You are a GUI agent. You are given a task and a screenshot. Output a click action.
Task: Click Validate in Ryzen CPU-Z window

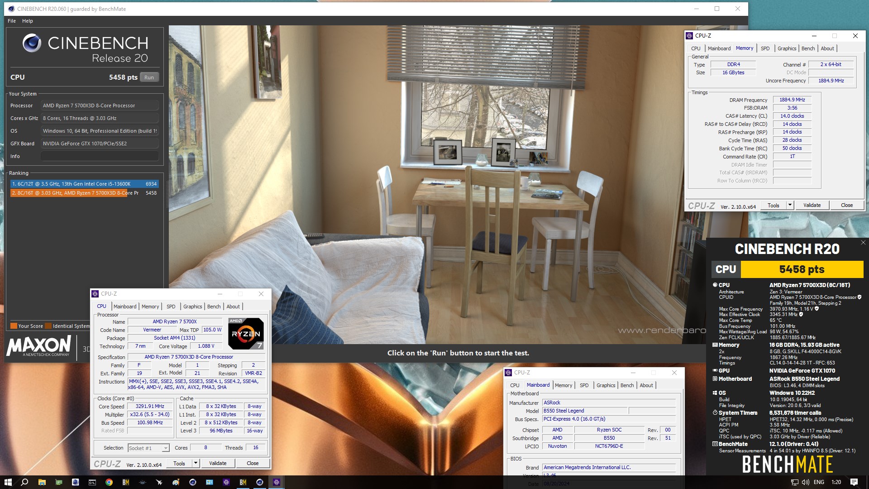218,463
